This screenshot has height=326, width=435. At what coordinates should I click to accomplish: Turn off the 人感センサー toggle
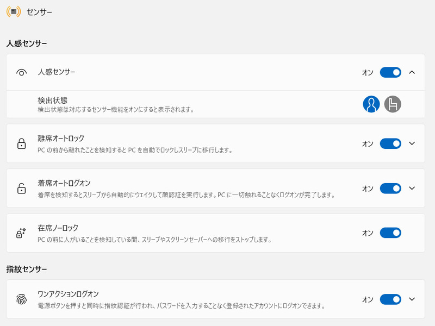(390, 72)
